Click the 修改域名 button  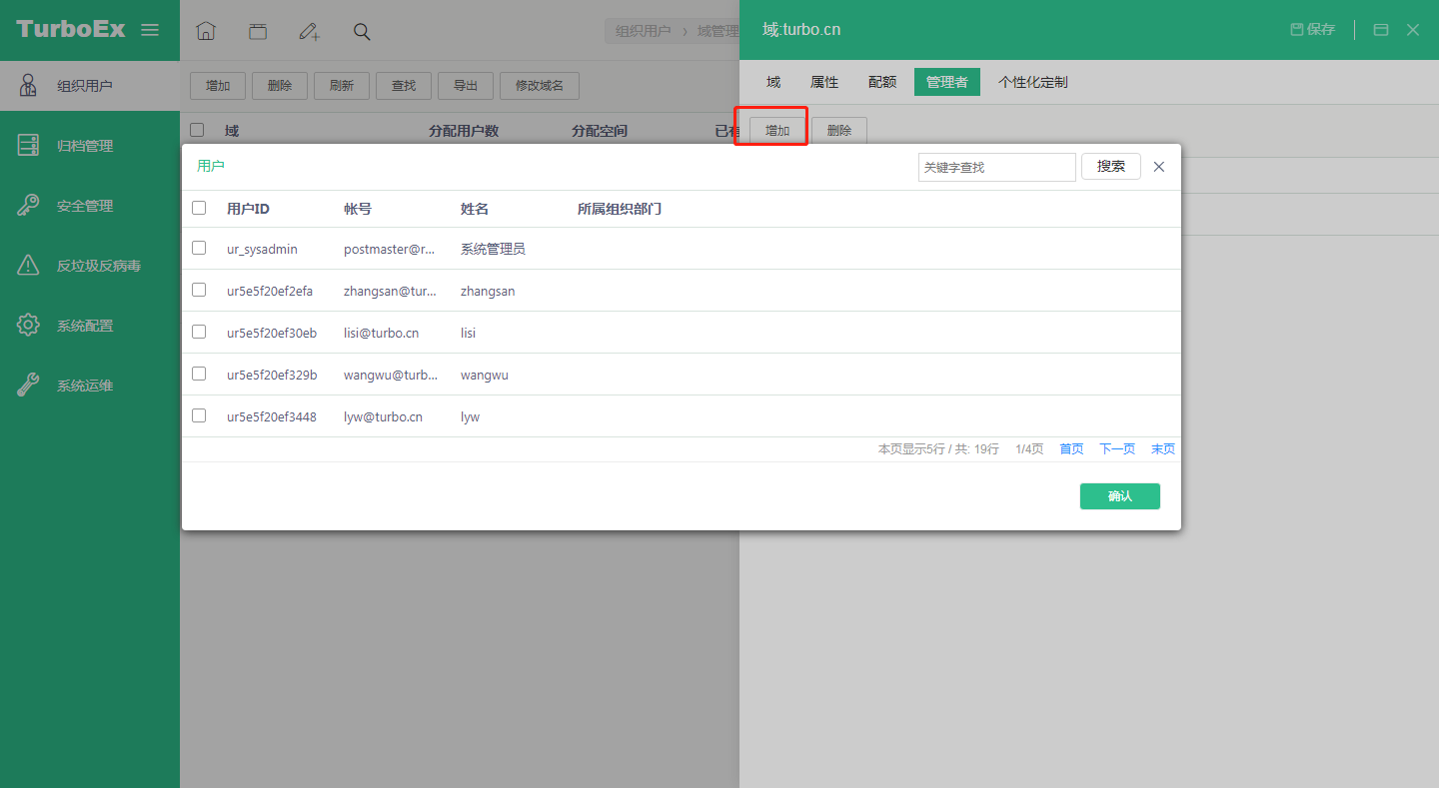[540, 86]
